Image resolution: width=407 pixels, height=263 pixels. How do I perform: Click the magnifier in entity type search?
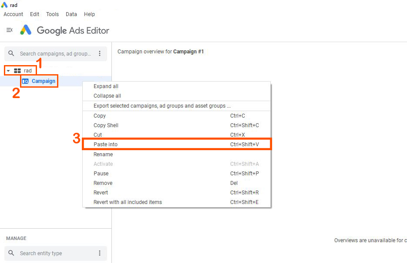pyautogui.click(x=11, y=253)
